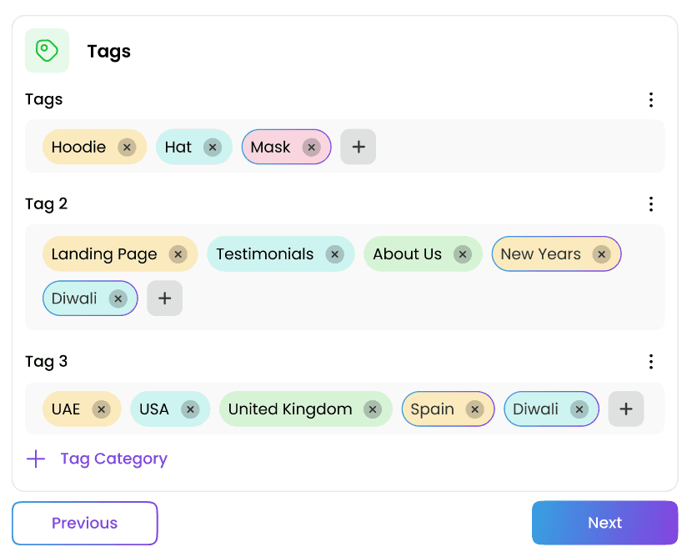Remove the New Years tag

(601, 254)
